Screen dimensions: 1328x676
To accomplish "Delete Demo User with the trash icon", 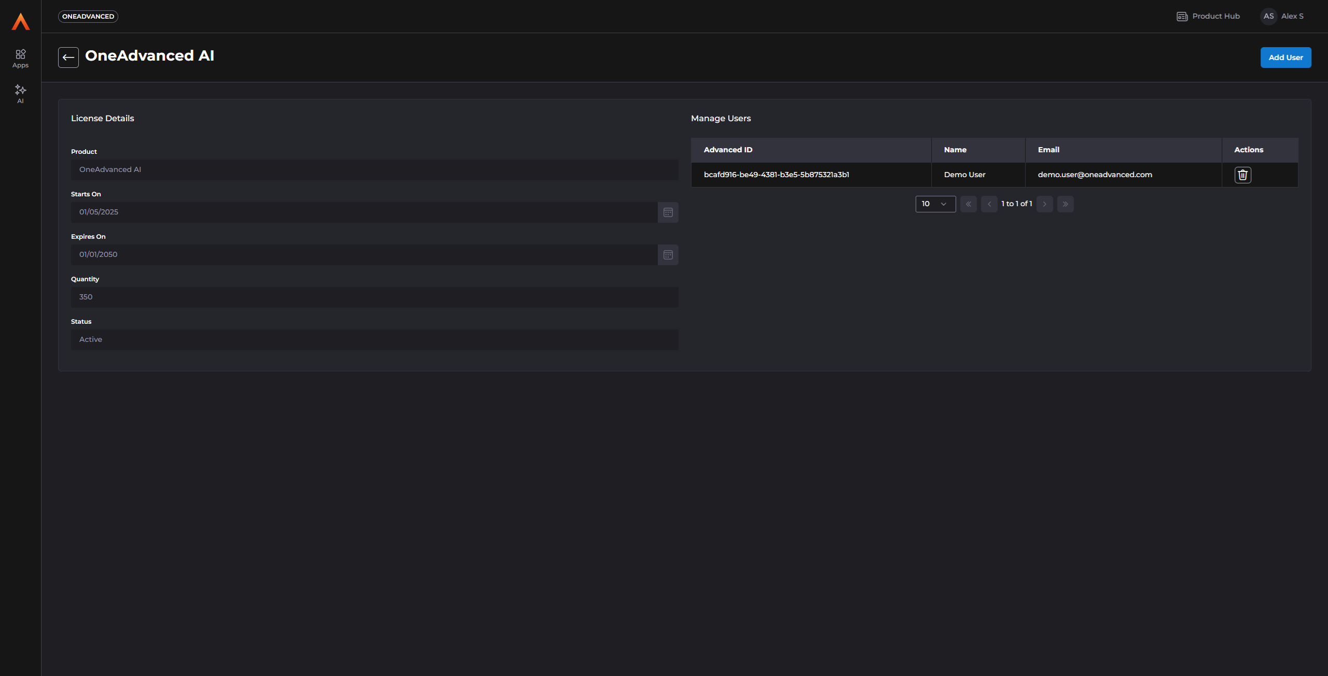I will (1242, 175).
